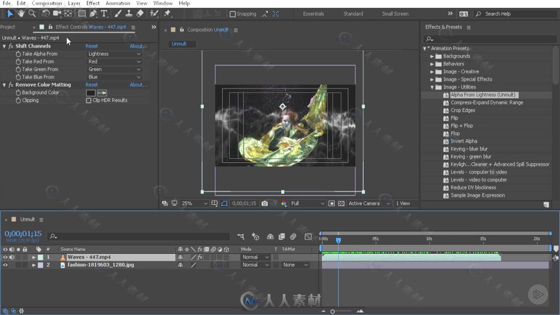560x315 pixels.
Task: Switch to the Project panel tab
Action: tap(7, 27)
